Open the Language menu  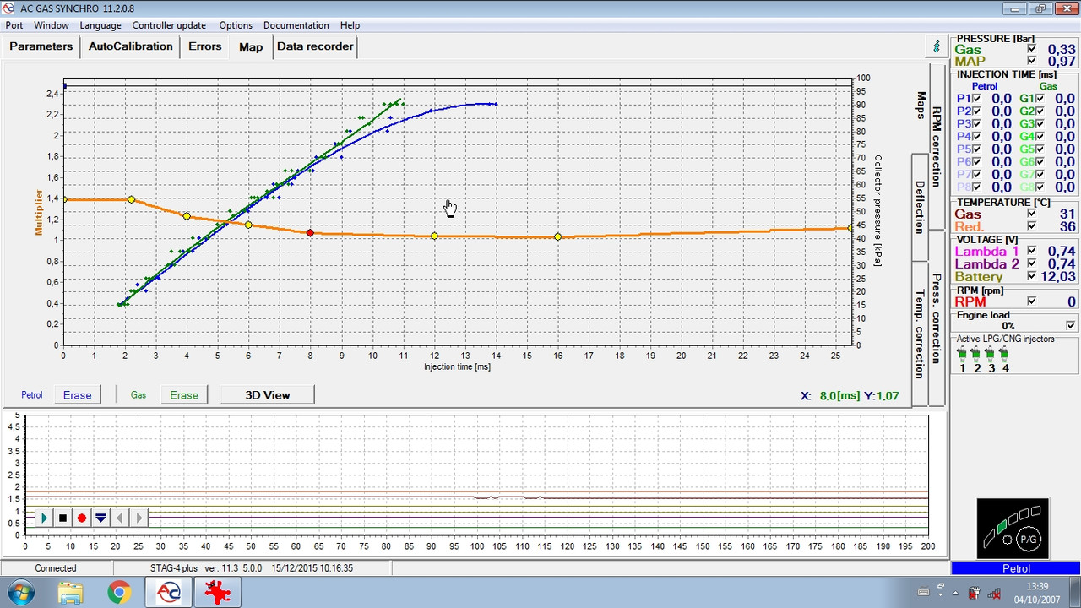tap(100, 25)
